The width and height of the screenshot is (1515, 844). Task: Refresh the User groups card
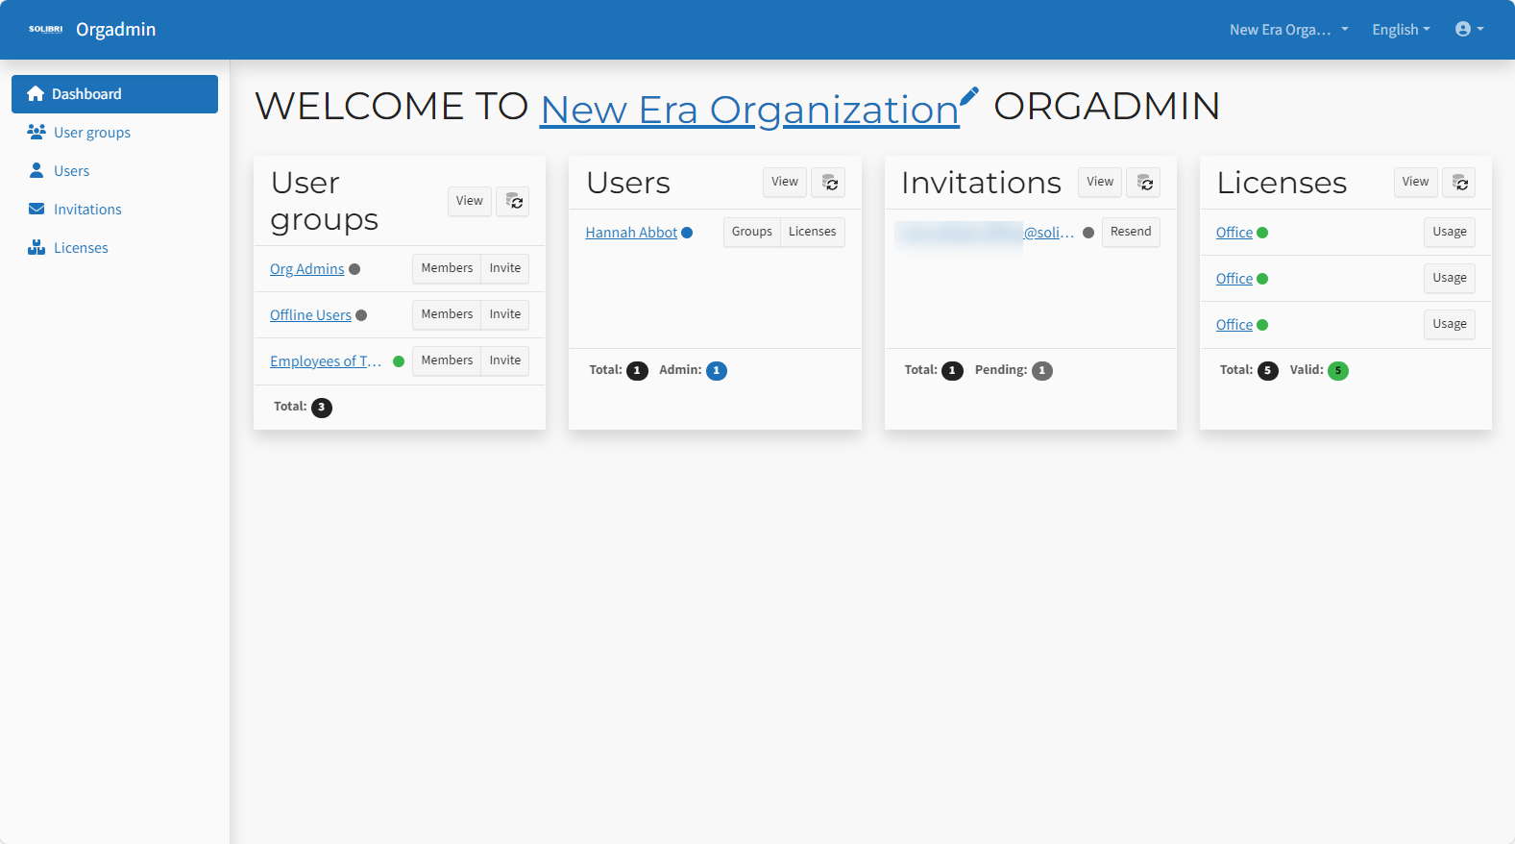513,201
